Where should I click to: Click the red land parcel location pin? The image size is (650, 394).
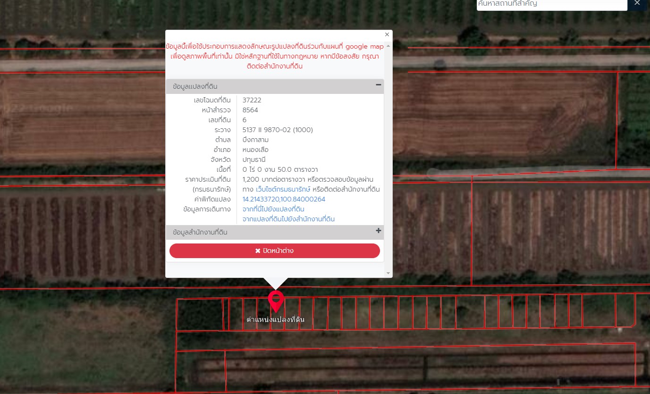(276, 301)
